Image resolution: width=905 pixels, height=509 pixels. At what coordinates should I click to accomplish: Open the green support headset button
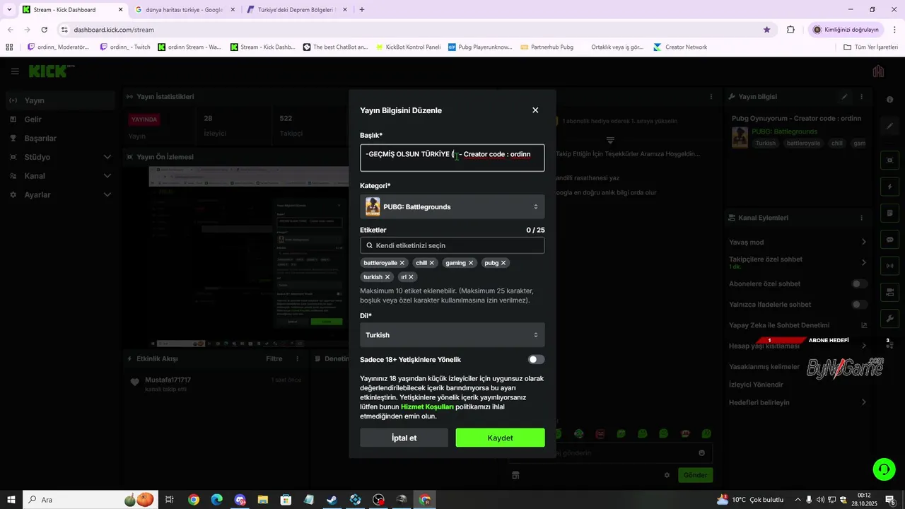click(x=883, y=469)
